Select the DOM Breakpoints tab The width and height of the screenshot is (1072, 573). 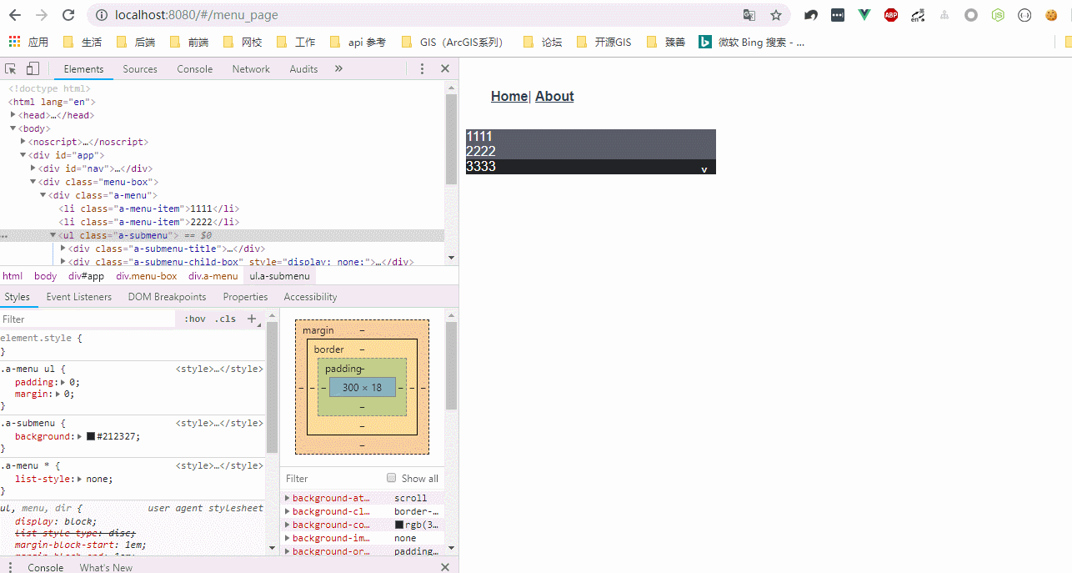click(x=167, y=297)
